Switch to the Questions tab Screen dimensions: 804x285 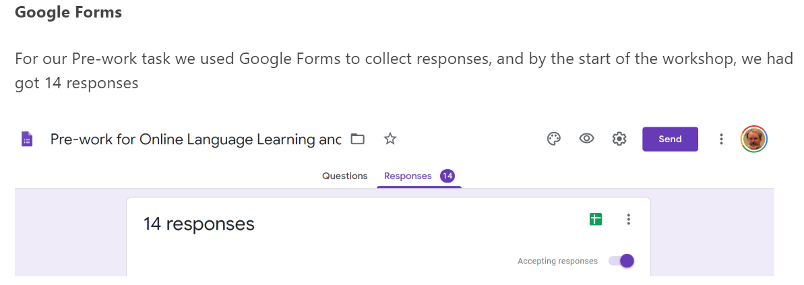(x=344, y=176)
